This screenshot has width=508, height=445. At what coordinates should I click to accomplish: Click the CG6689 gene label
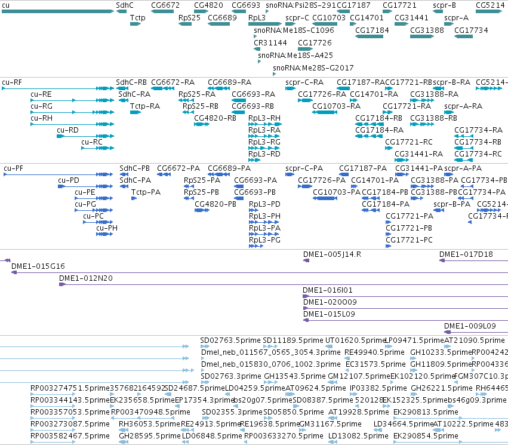222,18
